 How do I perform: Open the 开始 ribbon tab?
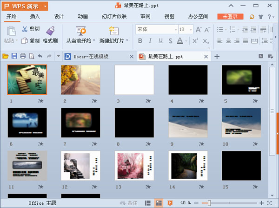(x=12, y=17)
